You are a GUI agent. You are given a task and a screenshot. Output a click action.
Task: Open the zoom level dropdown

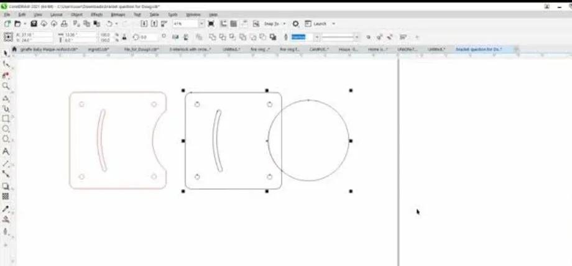click(x=201, y=24)
